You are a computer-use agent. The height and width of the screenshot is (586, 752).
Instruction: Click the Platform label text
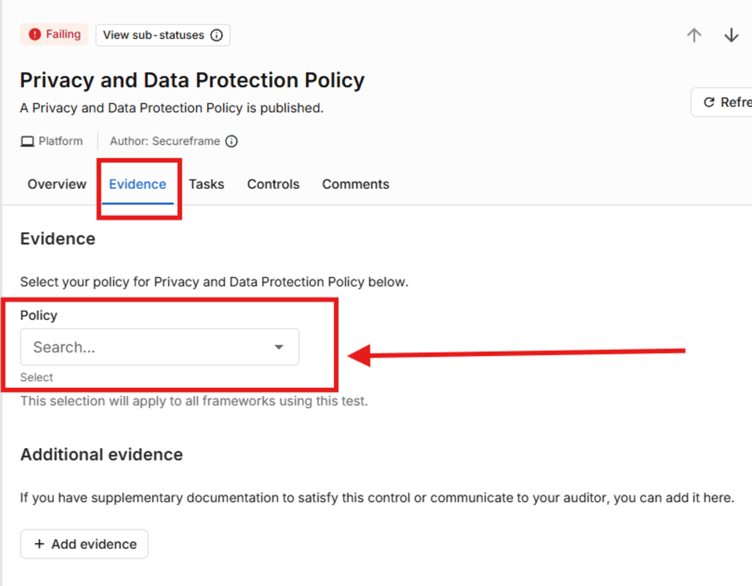pos(61,141)
